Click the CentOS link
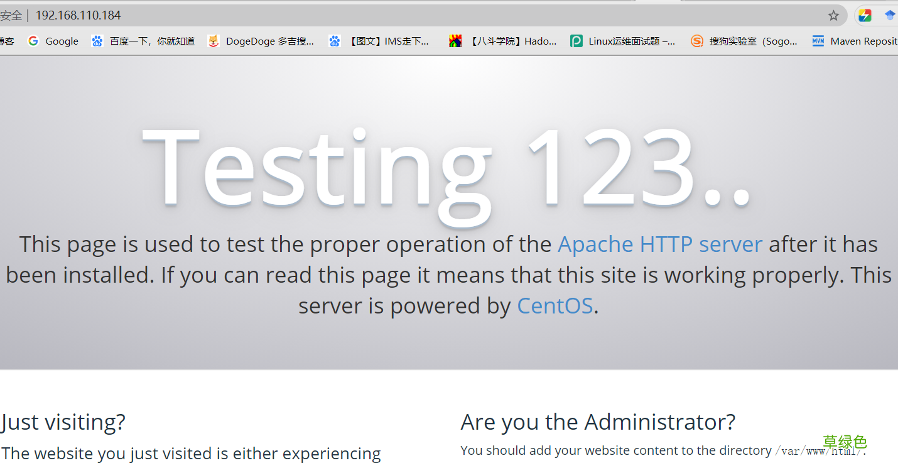Viewport: 898px width, 463px height. (x=555, y=305)
